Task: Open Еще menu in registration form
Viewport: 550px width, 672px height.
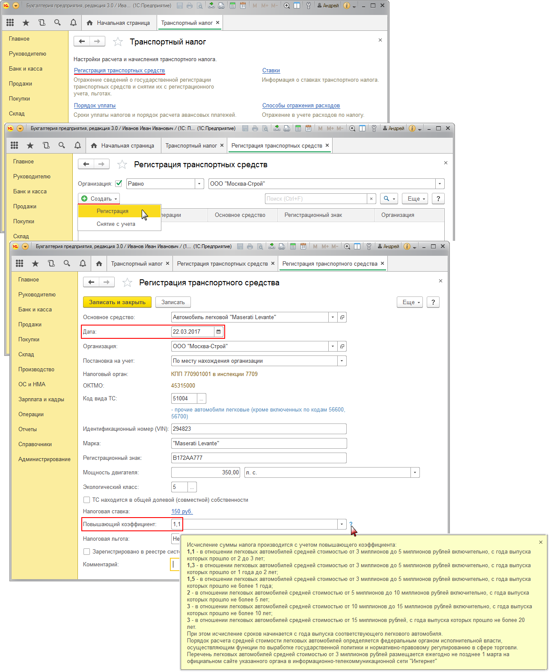Action: point(410,302)
